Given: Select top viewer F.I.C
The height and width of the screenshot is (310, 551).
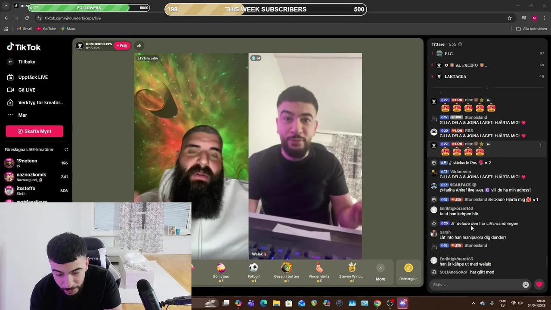Looking at the screenshot, I should (488, 53).
